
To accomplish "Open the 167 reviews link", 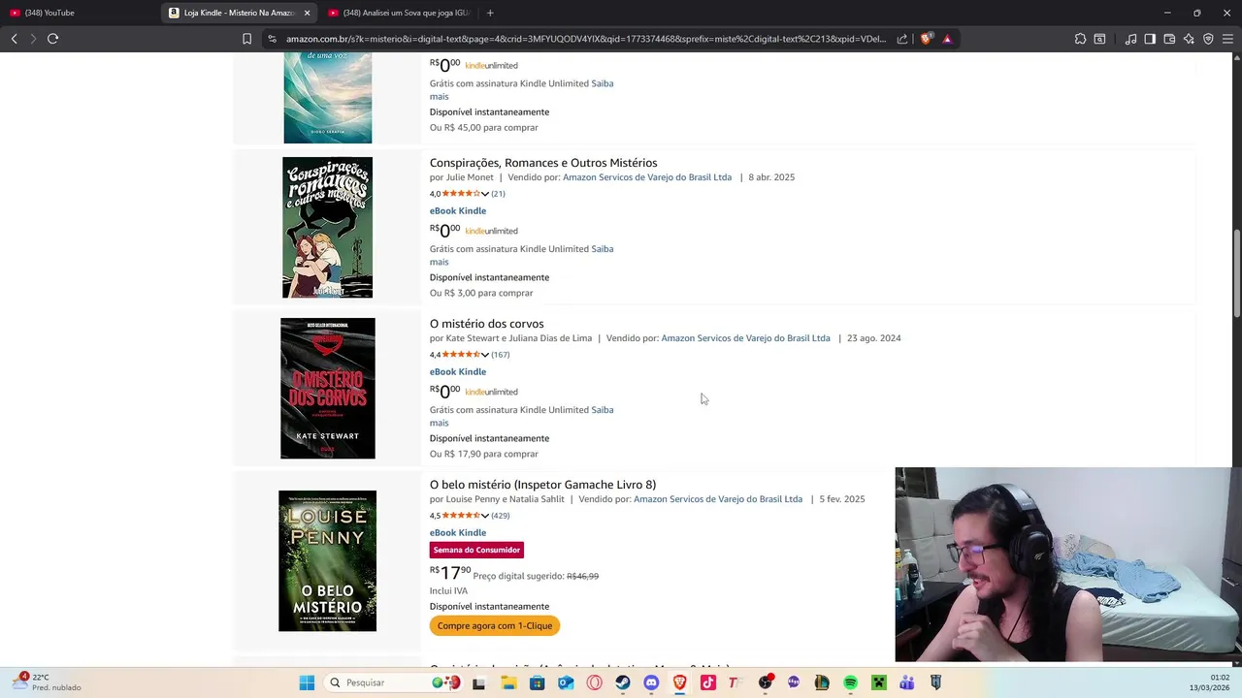I will (501, 355).
